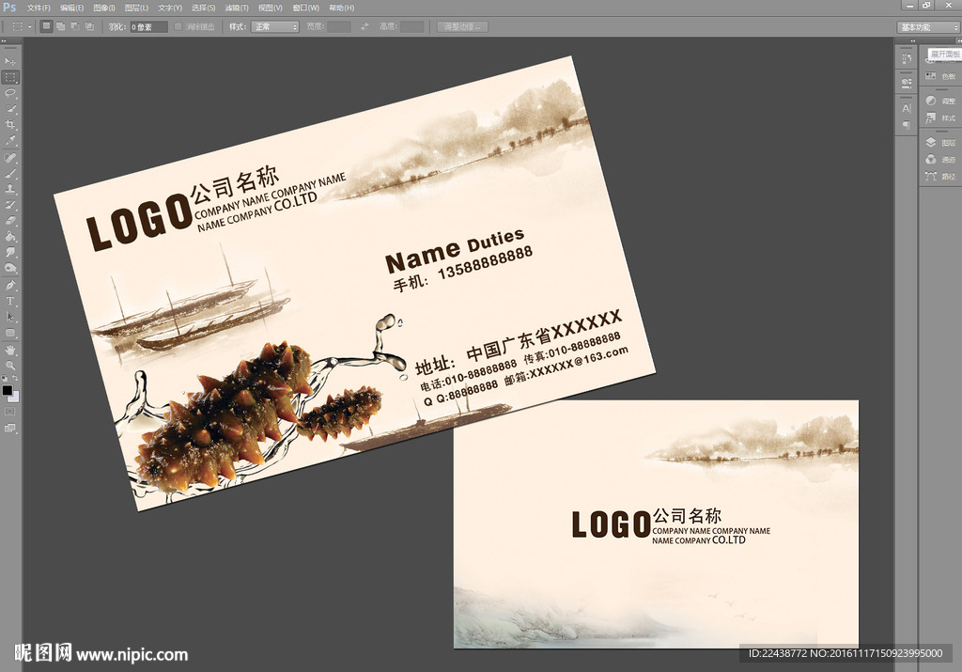Viewport: 962px width, 672px height.
Task: Open the Filter (滤镜) menu
Action: [x=237, y=8]
